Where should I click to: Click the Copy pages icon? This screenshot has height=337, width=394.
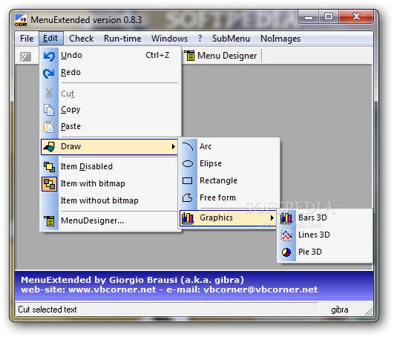49,110
